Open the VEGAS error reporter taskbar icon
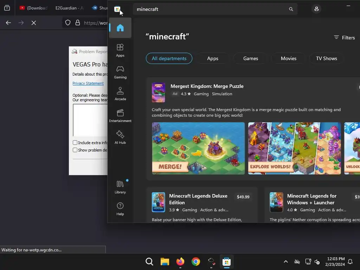Image resolution: width=360 pixels, height=270 pixels. pos(211,262)
